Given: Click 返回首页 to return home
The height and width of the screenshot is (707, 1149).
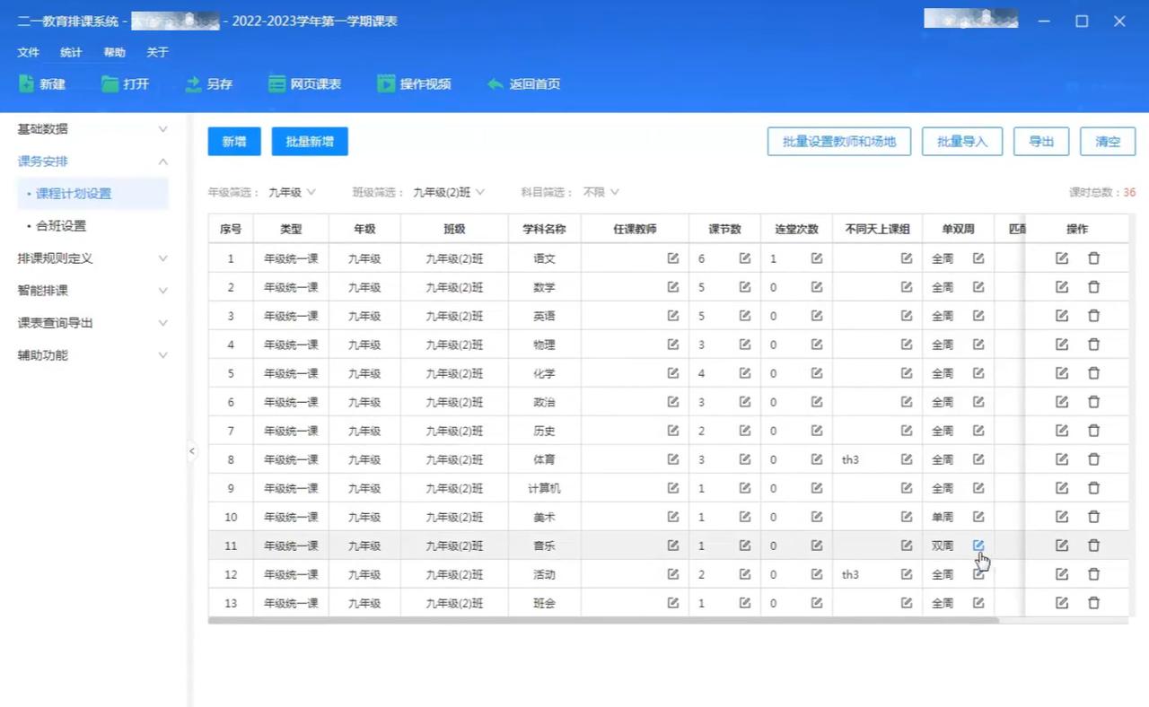Looking at the screenshot, I should 523,83.
